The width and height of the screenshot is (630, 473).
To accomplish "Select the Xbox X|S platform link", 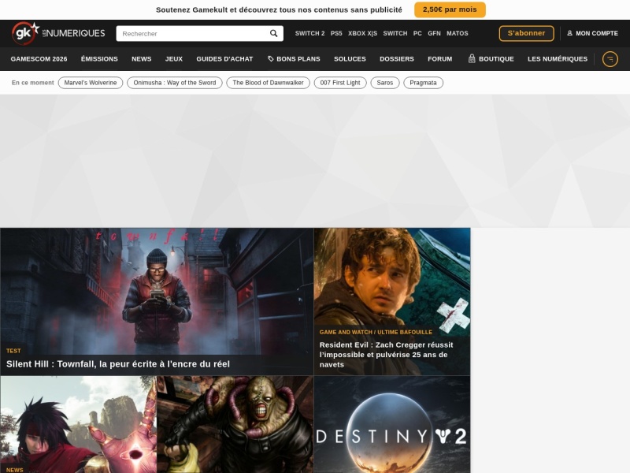I will [362, 33].
